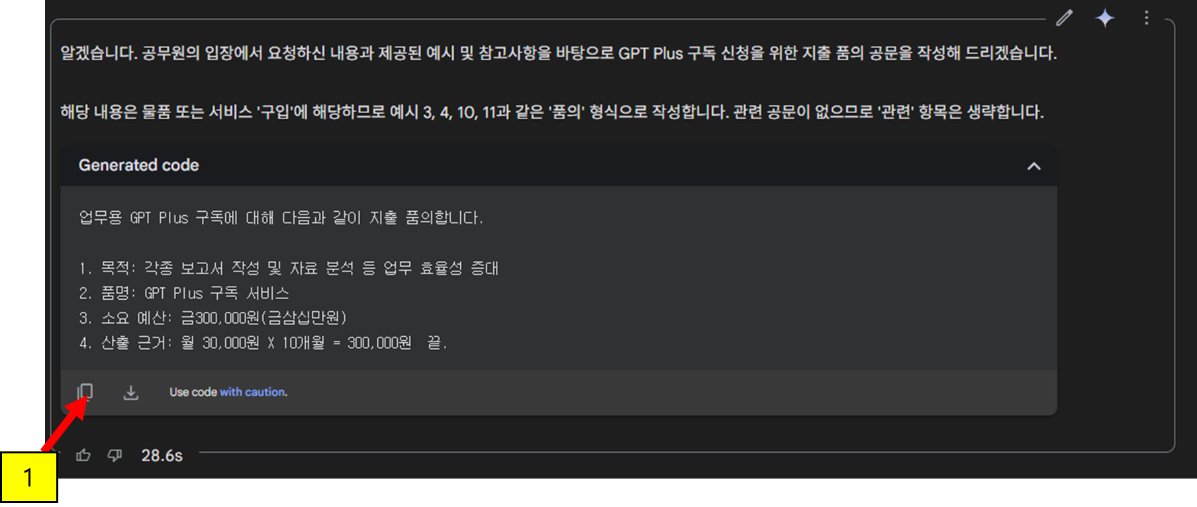Viewport: 1197px width, 507px height.
Task: Click the "3. 소요 예산" code line
Action: [213, 318]
